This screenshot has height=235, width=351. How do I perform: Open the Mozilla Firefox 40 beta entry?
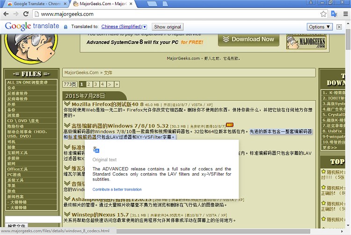point(108,104)
